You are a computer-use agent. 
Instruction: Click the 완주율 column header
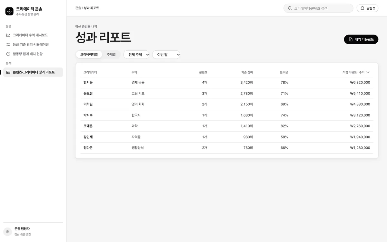(284, 72)
